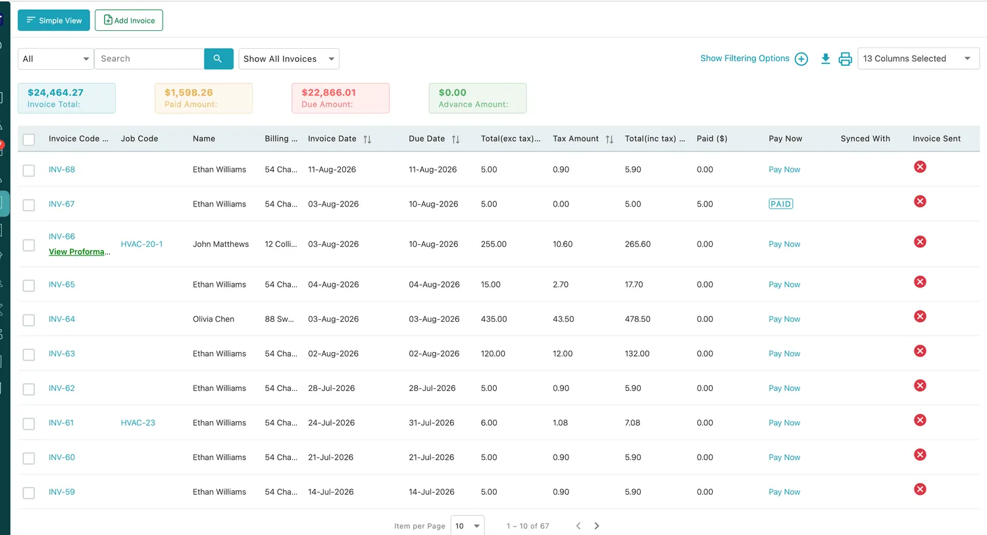987x535 pixels.
Task: Click red not-sent icon for INV-68
Action: coord(920,167)
